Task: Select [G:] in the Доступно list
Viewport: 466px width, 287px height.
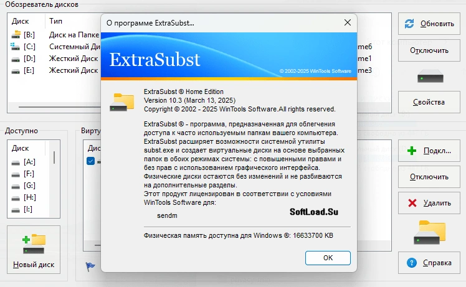Action: point(28,186)
